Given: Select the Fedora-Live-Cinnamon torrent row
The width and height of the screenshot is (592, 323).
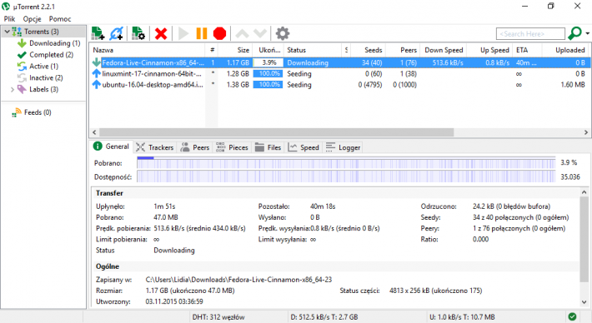Looking at the screenshot, I should [340, 62].
